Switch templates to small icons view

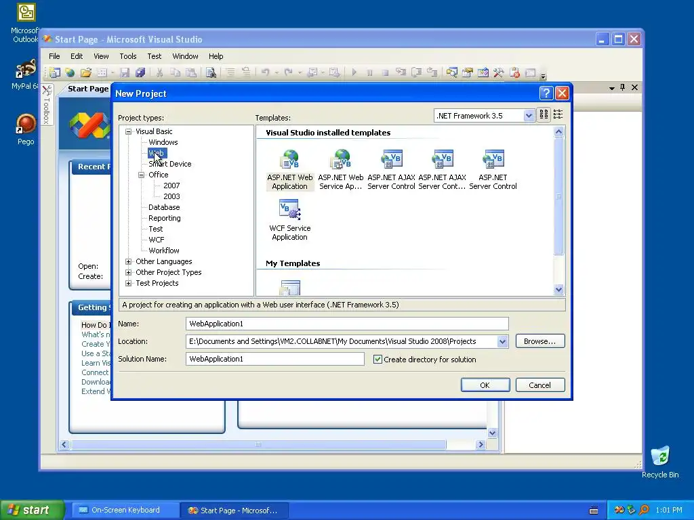tap(558, 114)
